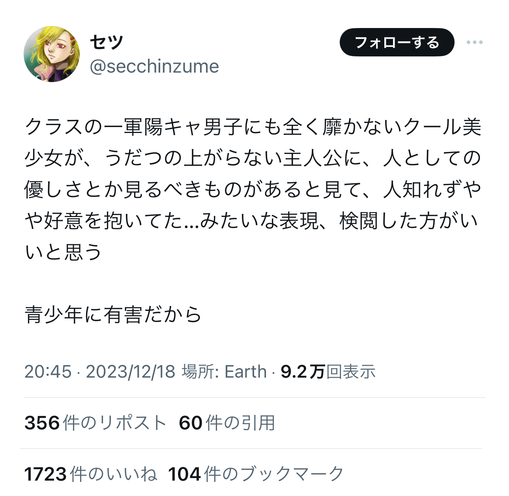Click the word 検閲 in the tweet
This screenshot has height=496, width=509.
coord(358,221)
